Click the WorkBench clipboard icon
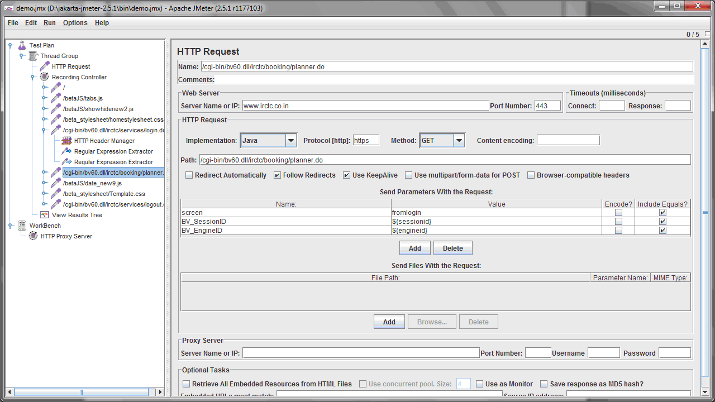The height and width of the screenshot is (402, 715). tap(22, 226)
